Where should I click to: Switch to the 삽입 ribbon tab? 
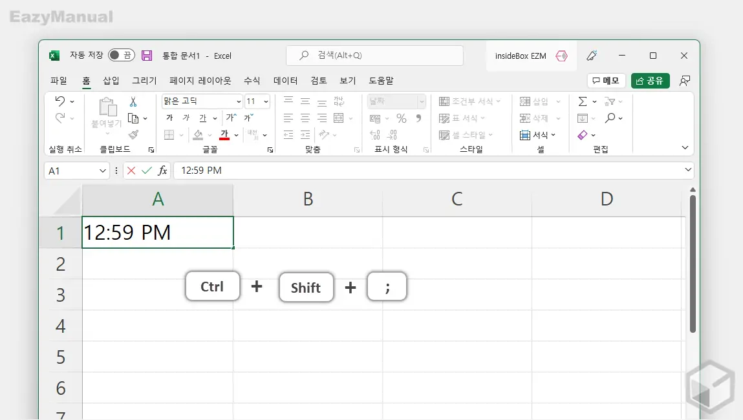point(109,80)
